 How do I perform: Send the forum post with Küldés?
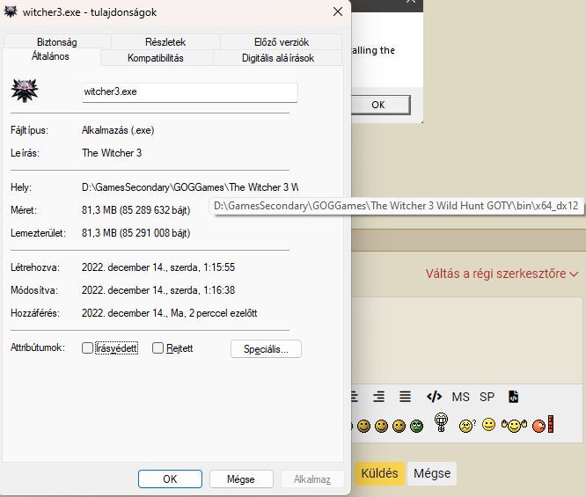pos(379,473)
